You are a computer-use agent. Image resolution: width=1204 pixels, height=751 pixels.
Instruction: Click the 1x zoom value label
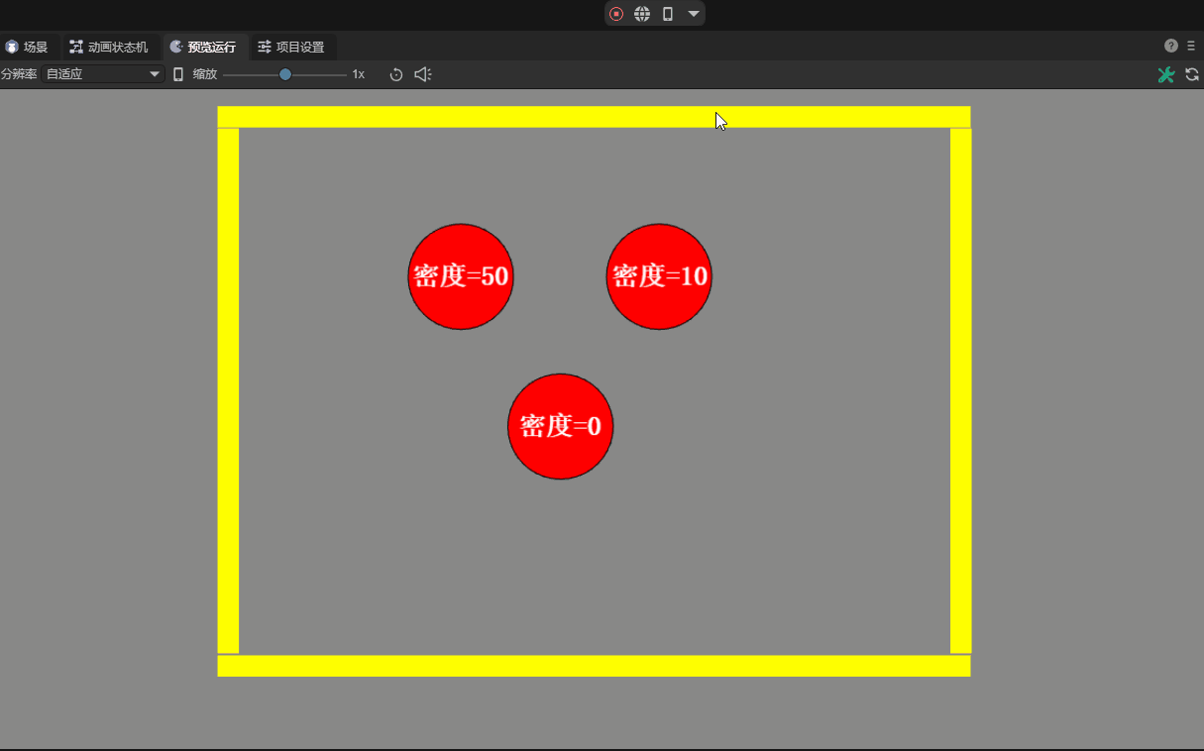(x=359, y=74)
